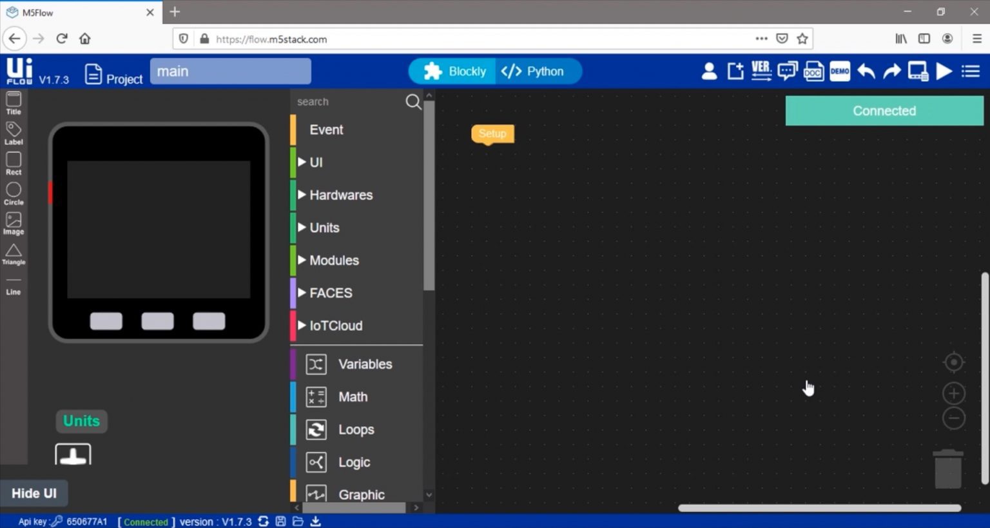Switch to the Blockly tab
This screenshot has width=990, height=528.
(458, 71)
